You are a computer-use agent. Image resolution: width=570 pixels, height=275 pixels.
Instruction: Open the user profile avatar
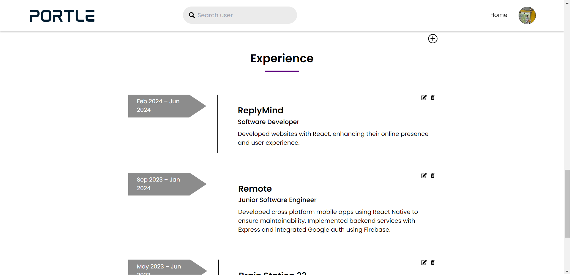click(x=527, y=15)
